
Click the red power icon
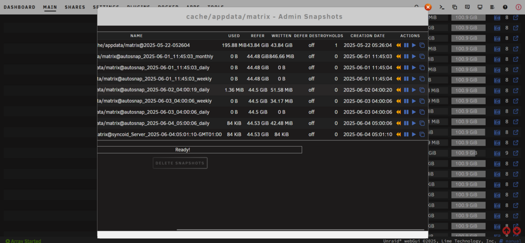point(518,7)
